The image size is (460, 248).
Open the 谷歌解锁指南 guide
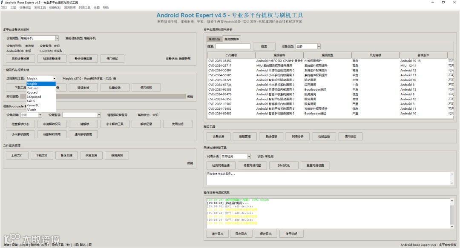point(52,134)
